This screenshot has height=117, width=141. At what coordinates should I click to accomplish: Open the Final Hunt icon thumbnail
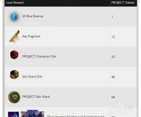click(14, 114)
